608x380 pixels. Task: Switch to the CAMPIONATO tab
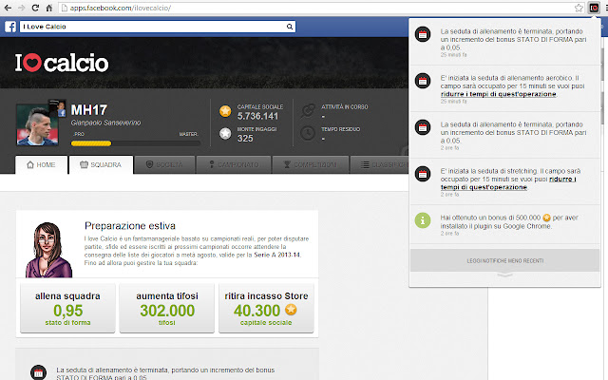234,164
